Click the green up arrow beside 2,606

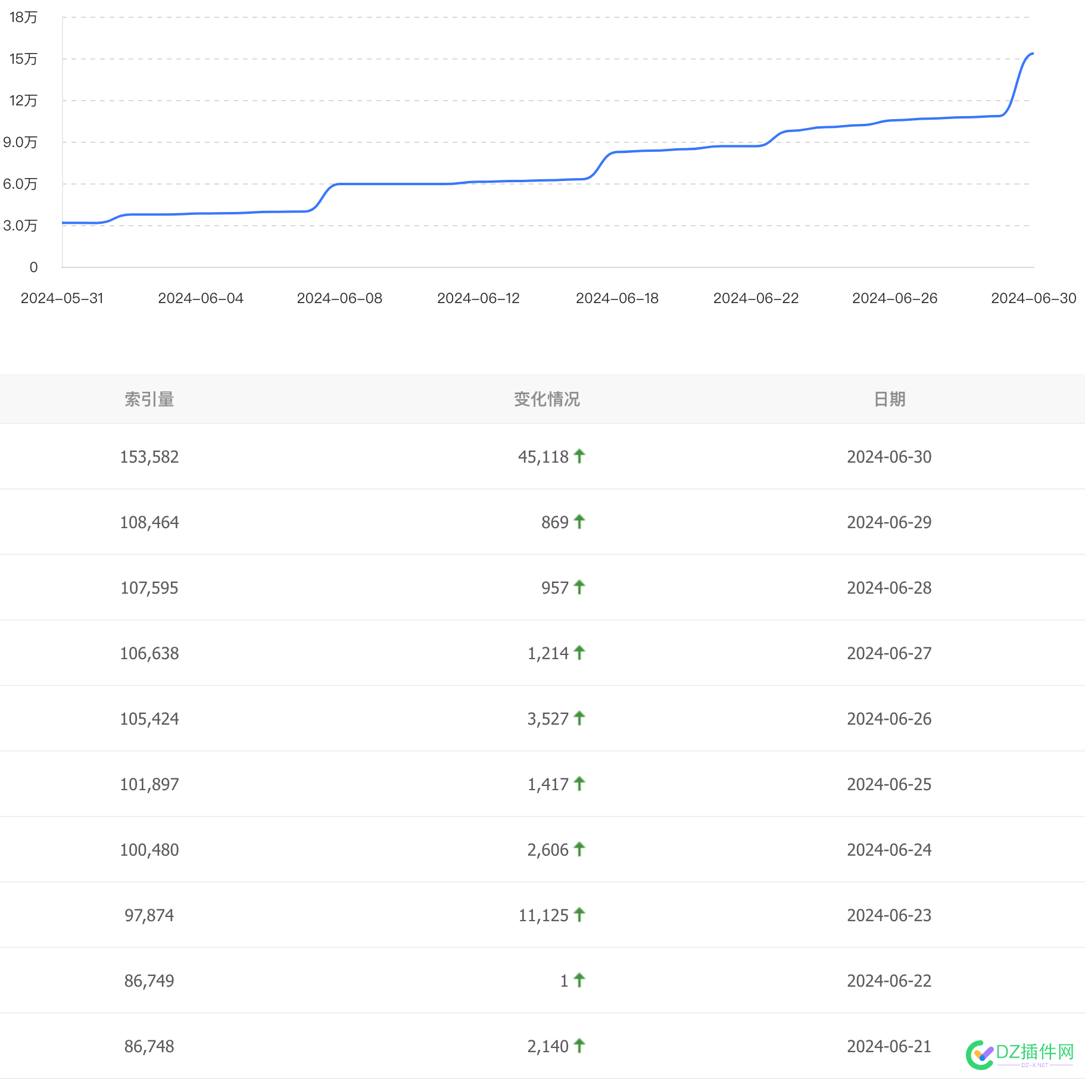pos(579,849)
